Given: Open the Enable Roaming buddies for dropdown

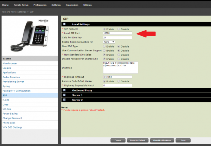Looking at the screenshot, I should click(x=109, y=42).
